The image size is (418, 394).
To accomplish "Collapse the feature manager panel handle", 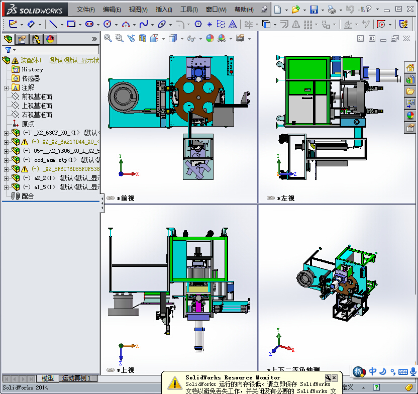I will click(102, 204).
